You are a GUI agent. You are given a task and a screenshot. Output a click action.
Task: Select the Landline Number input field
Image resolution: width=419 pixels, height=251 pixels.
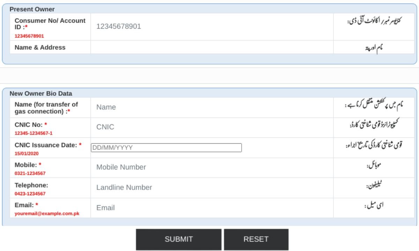point(212,188)
